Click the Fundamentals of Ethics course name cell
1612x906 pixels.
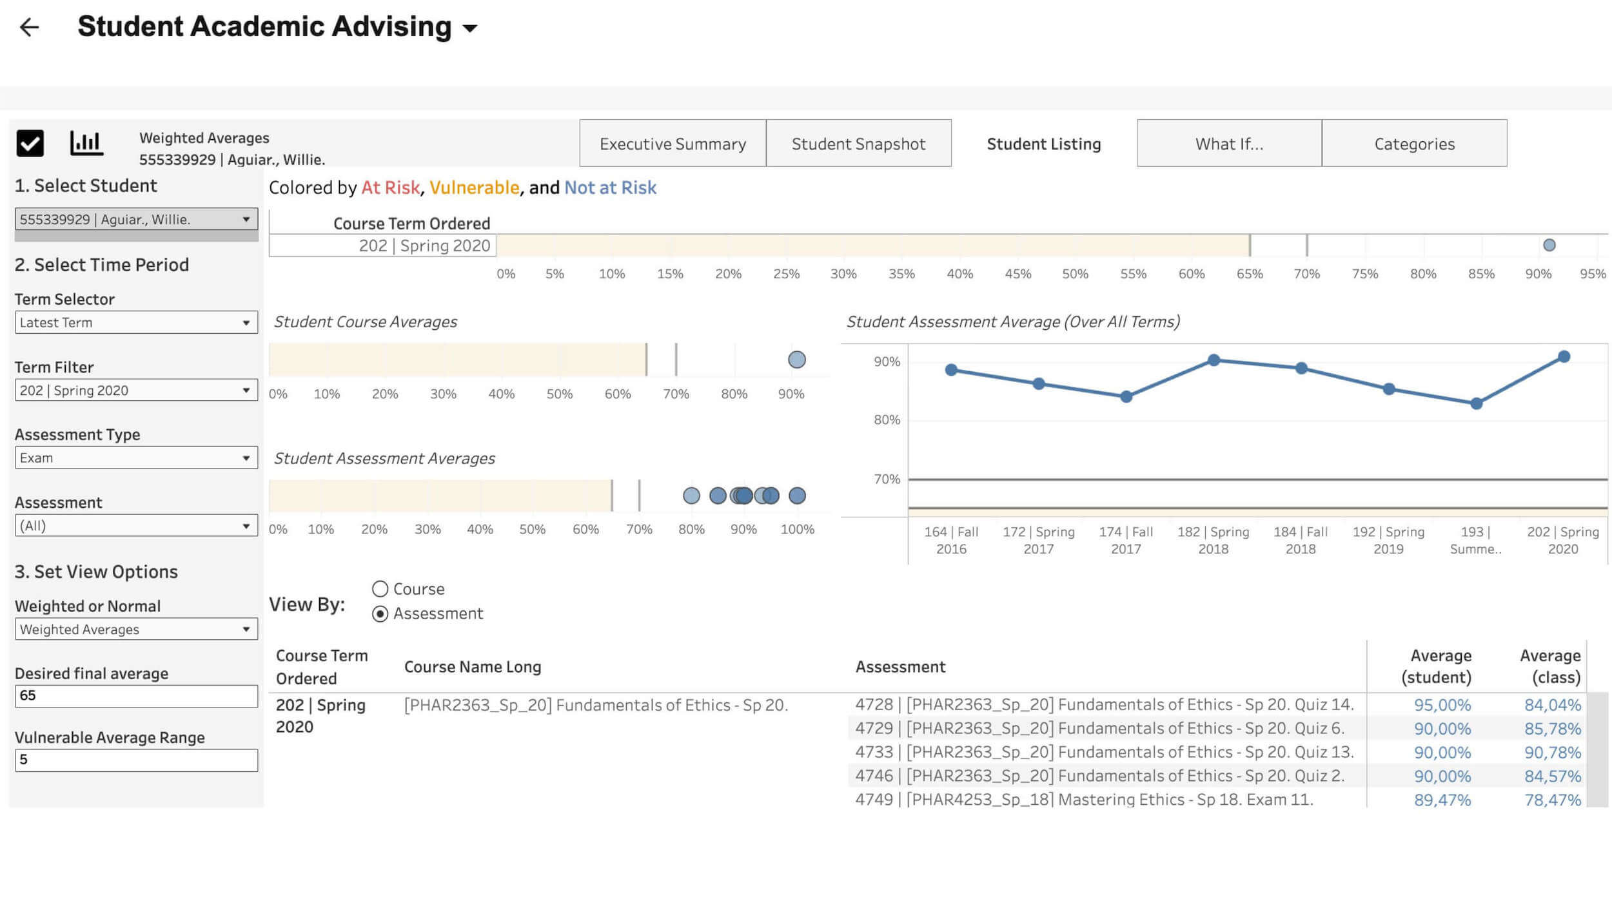tap(596, 705)
